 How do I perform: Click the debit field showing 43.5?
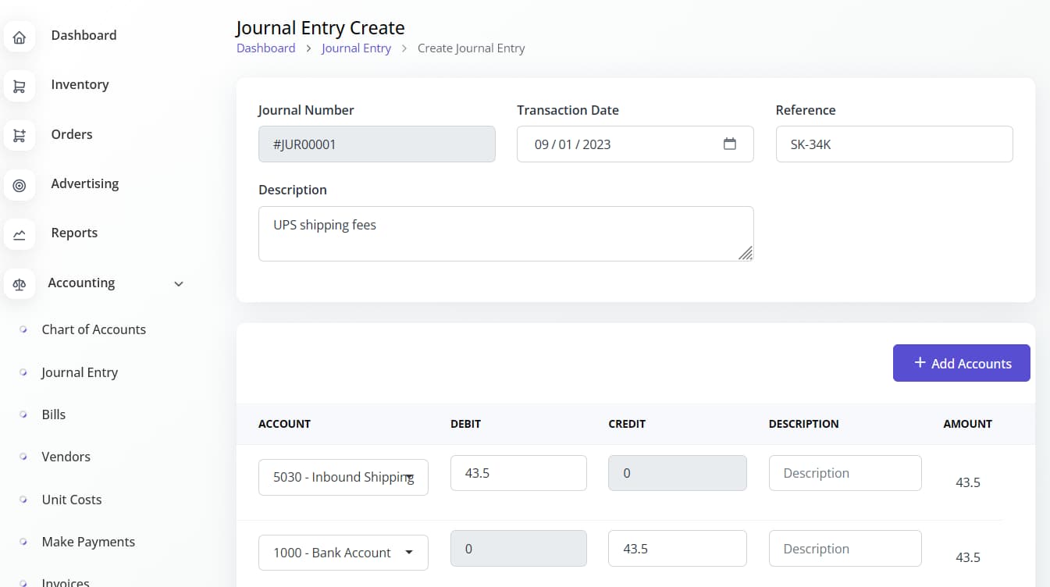518,473
